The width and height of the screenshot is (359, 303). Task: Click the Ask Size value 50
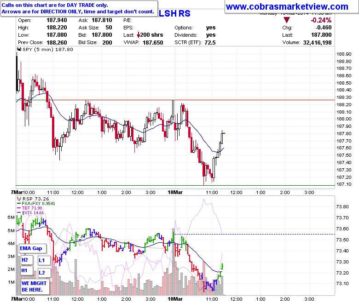tap(109, 28)
